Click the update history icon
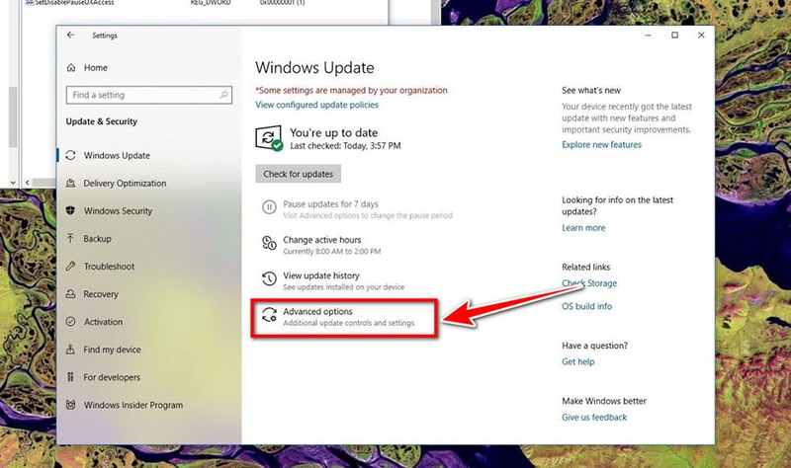791x468 pixels. pos(269,278)
